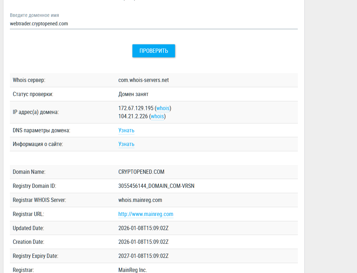The image size is (357, 273).
Task: Click the Updated Date label
Action: point(28,228)
